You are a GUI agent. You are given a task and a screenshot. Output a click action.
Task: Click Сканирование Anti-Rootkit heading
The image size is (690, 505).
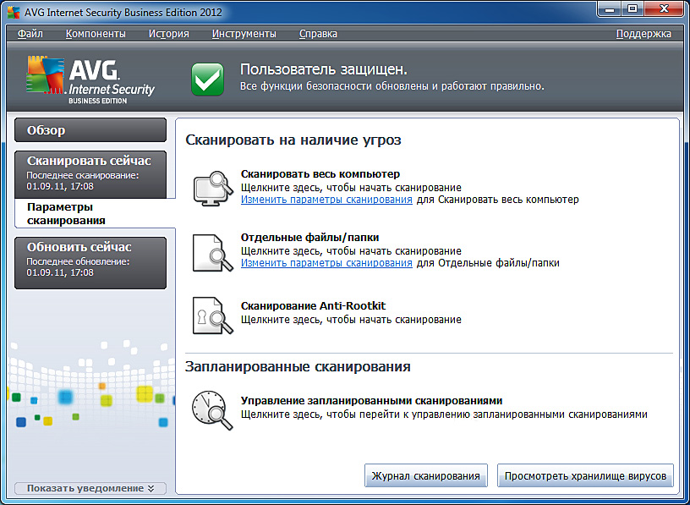(x=314, y=305)
